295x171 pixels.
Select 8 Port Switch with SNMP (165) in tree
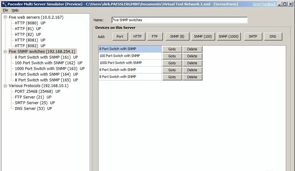[x=47, y=80]
